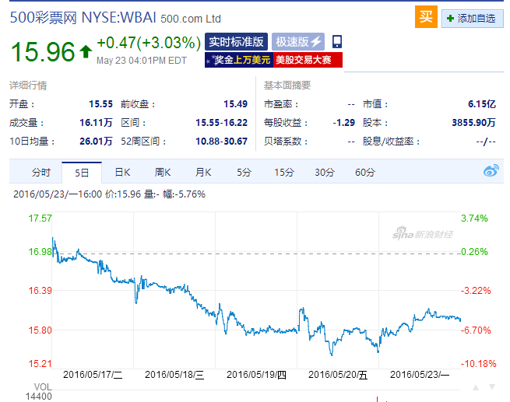The width and height of the screenshot is (510, 402).
Task: Click timestamp May 23 04:01PM EDT
Action: [x=142, y=61]
